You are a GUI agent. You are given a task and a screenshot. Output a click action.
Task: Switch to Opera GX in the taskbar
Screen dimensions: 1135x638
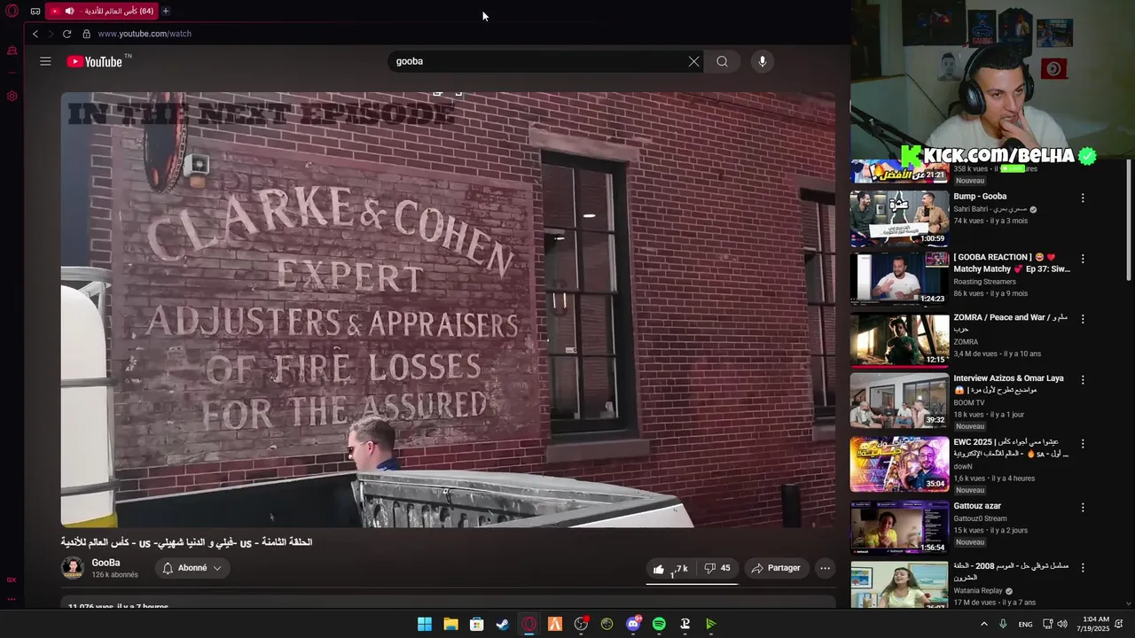529,624
